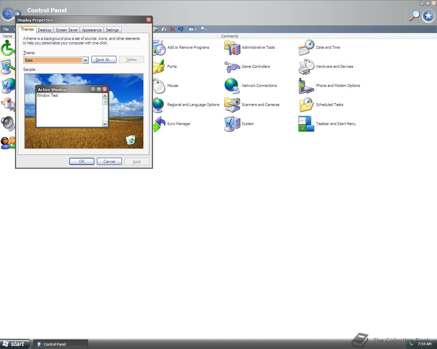Open the Fonts folder icon
The image size is (437, 349).
[x=159, y=67]
